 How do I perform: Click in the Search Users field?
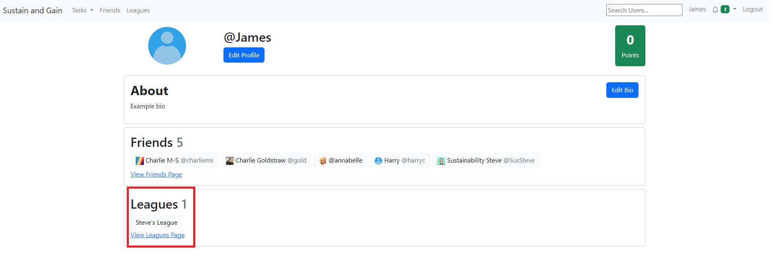(x=644, y=10)
